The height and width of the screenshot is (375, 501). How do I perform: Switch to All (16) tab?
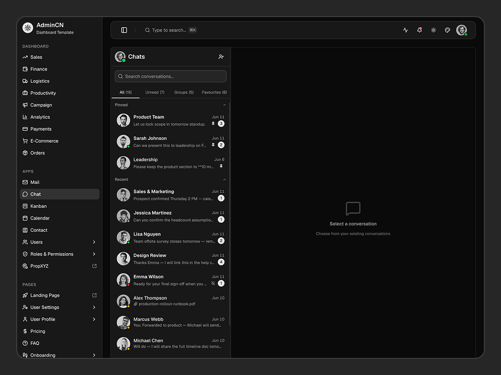pyautogui.click(x=126, y=92)
